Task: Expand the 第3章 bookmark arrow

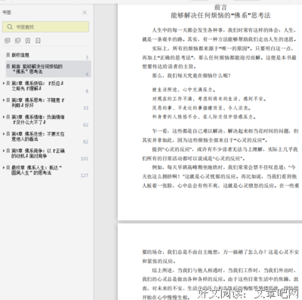Action: [x=4, y=117]
